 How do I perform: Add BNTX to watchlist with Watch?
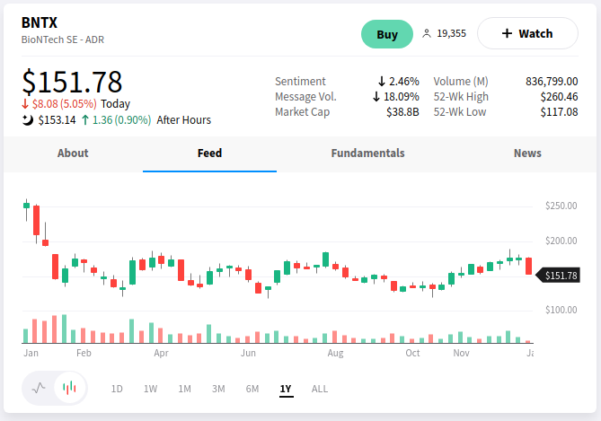click(x=527, y=34)
